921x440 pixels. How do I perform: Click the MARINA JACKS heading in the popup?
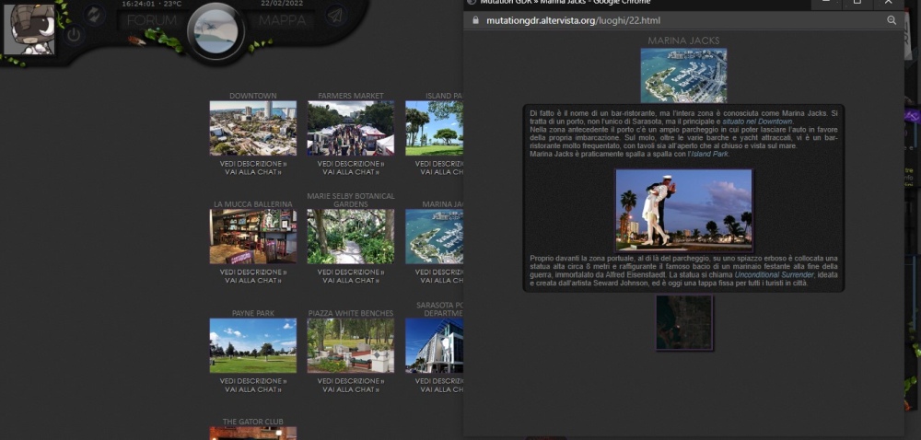coord(683,41)
